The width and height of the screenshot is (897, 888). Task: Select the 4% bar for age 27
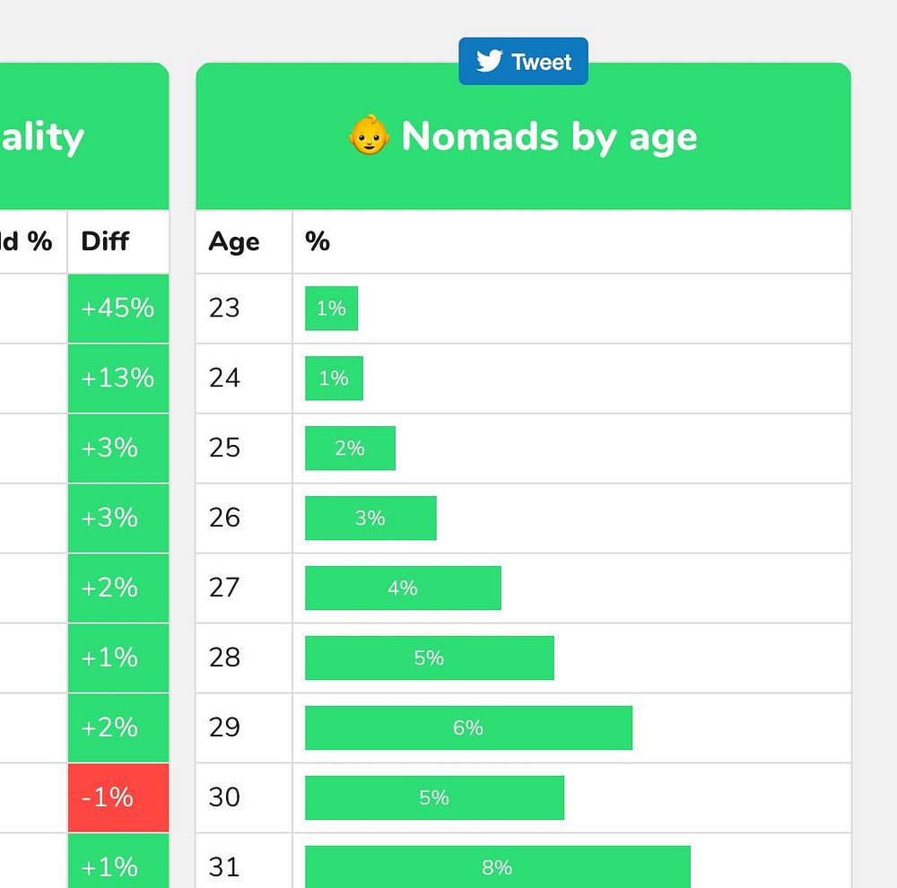pyautogui.click(x=403, y=588)
